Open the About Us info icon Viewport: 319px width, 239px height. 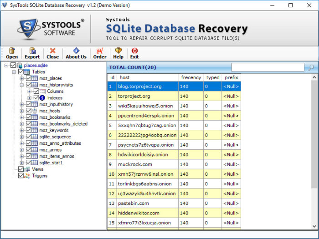coord(76,51)
